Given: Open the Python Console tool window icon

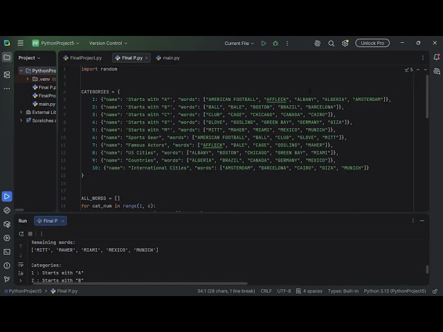Looking at the screenshot, I should pyautogui.click(x=7, y=210).
